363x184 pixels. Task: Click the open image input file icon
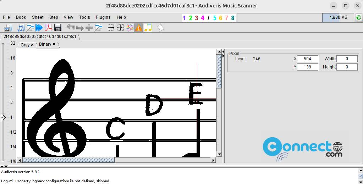[8, 28]
